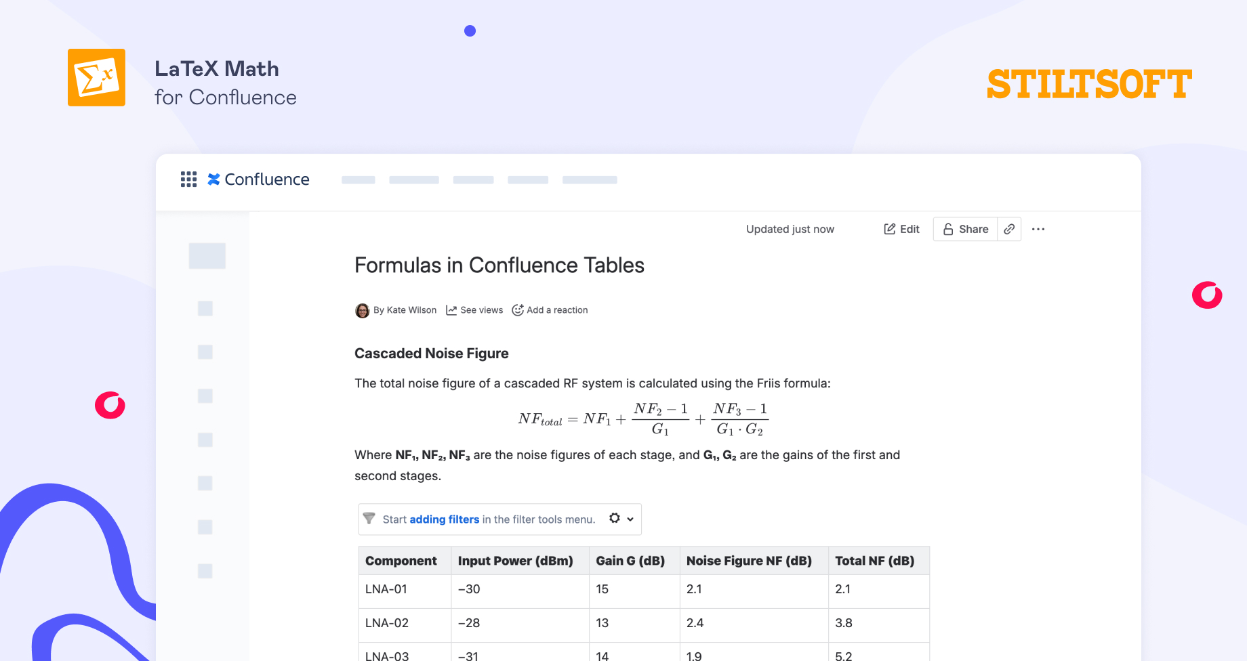Click the Component column header

pos(405,561)
